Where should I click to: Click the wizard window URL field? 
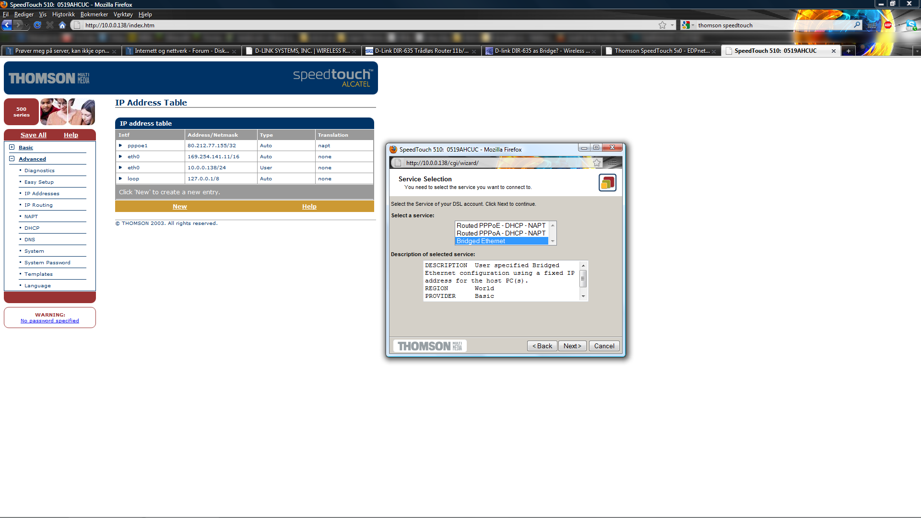click(496, 163)
